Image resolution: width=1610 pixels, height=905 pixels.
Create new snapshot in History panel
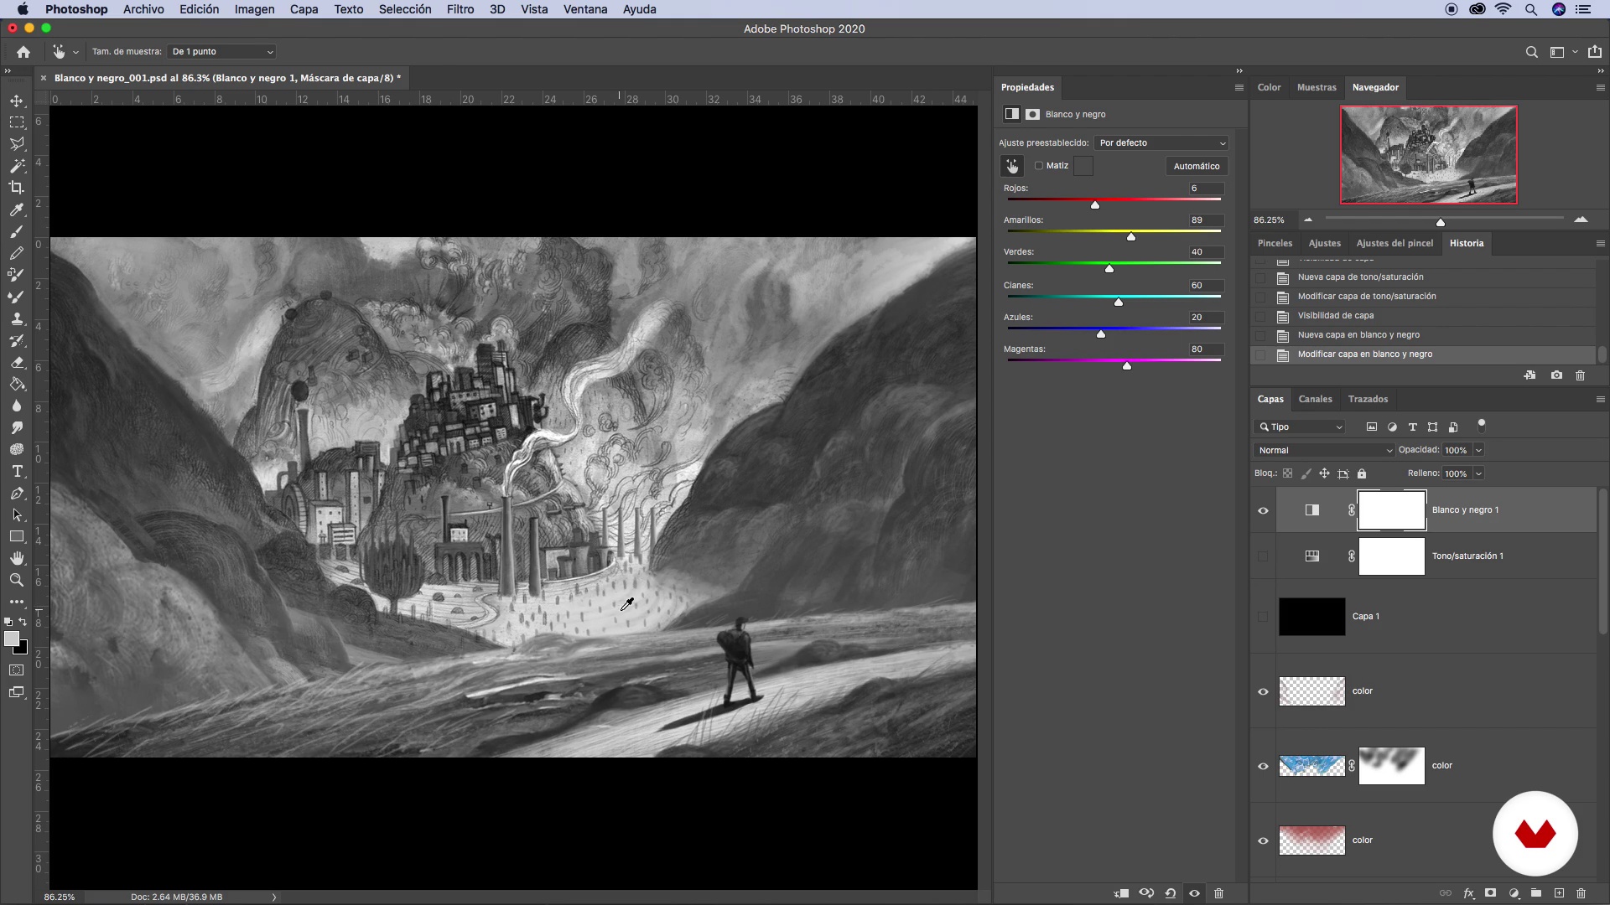(1556, 375)
